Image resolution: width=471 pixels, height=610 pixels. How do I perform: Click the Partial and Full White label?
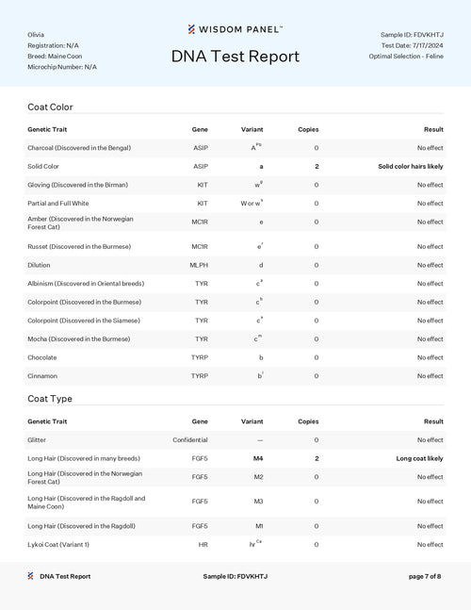tap(57, 204)
